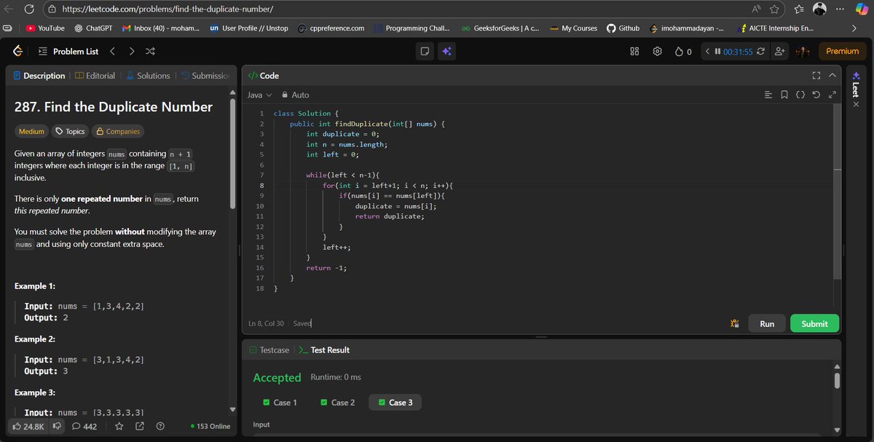Format code with the align-lines icon
Viewport: 874px width, 442px height.
click(768, 95)
